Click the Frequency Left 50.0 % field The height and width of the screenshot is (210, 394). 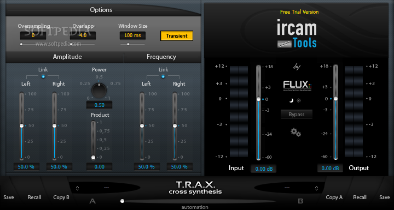(147, 167)
